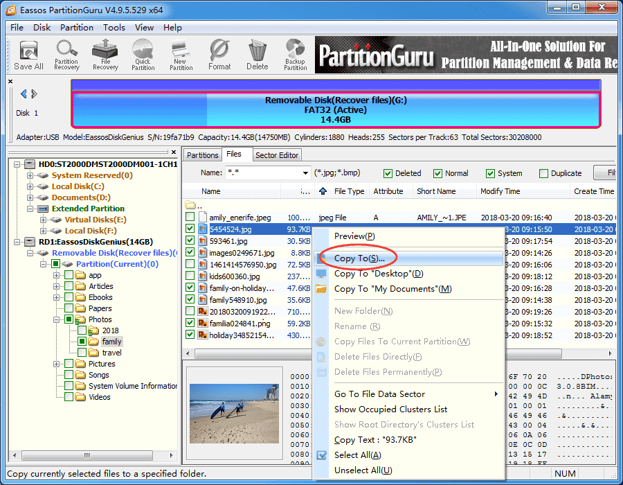Check the Papers folder checkbox in tree
Viewport: 623px width, 485px height.
pyautogui.click(x=69, y=308)
